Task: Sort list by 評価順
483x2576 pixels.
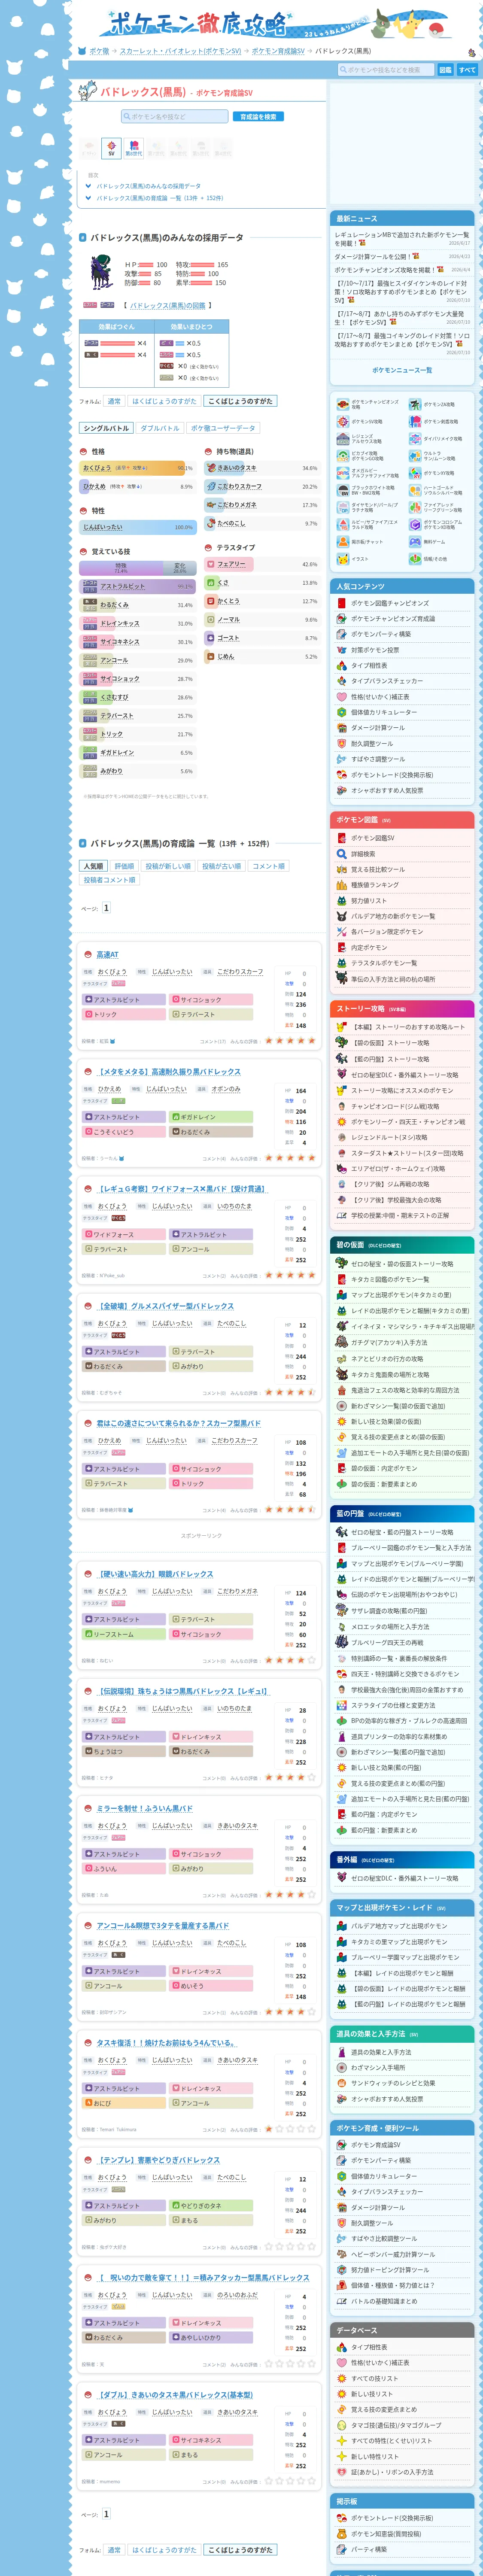Action: pos(124,866)
